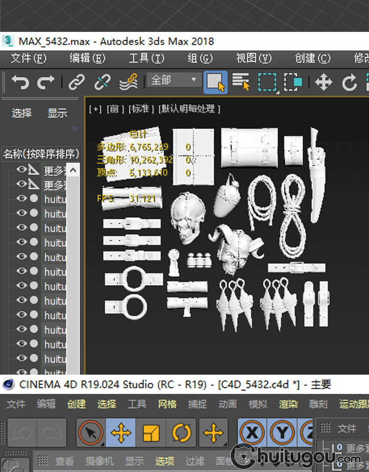Open the 选择 menu in Cinema 4D
The width and height of the screenshot is (369, 472).
(x=107, y=404)
